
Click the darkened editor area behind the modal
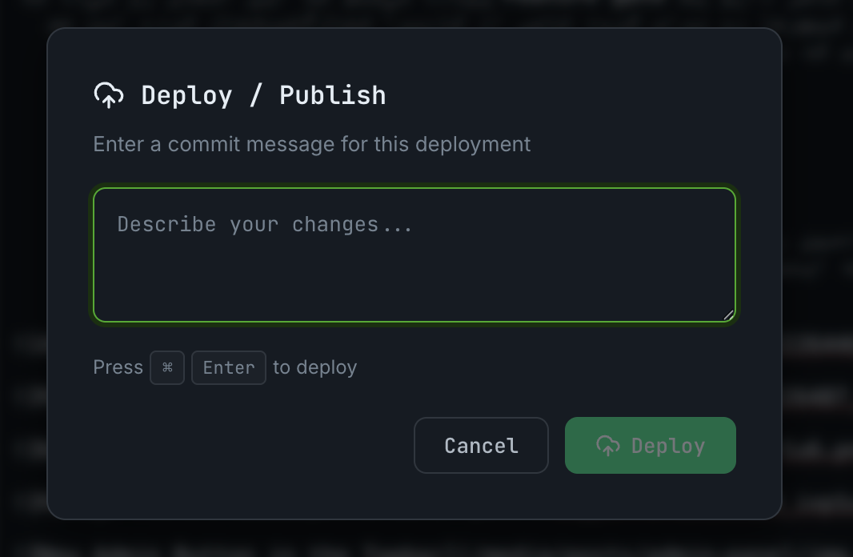pos(24,278)
